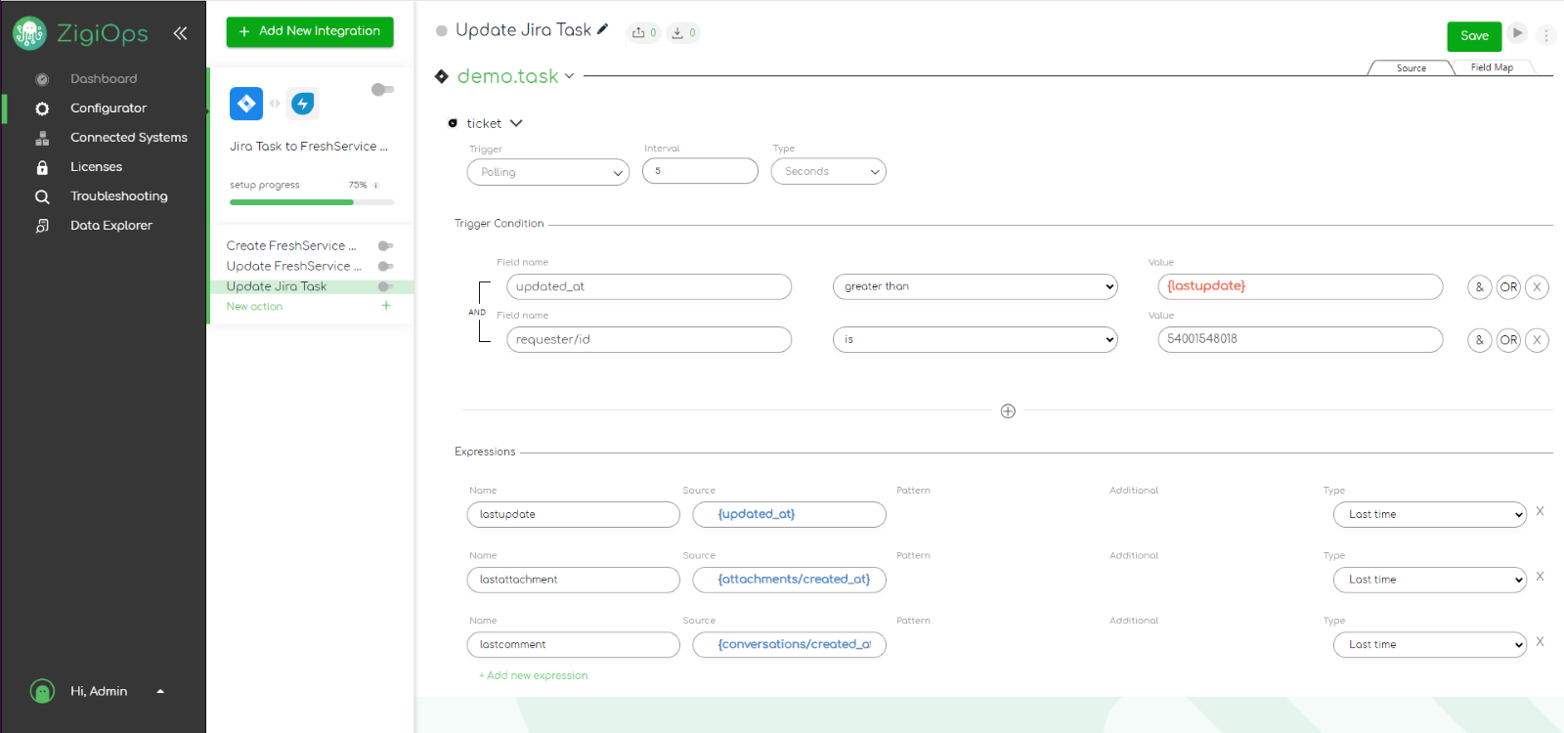Click the 54001548018 value field

(1300, 339)
